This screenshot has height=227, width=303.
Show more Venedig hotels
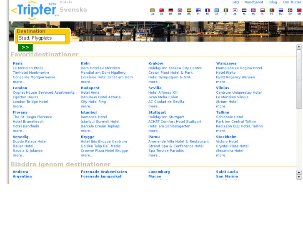18,155
